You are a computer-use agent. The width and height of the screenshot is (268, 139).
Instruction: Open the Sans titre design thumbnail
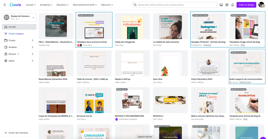170,63
